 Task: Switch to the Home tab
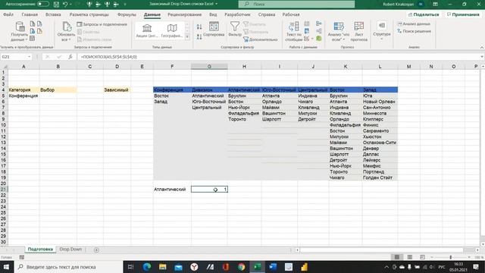click(30, 14)
